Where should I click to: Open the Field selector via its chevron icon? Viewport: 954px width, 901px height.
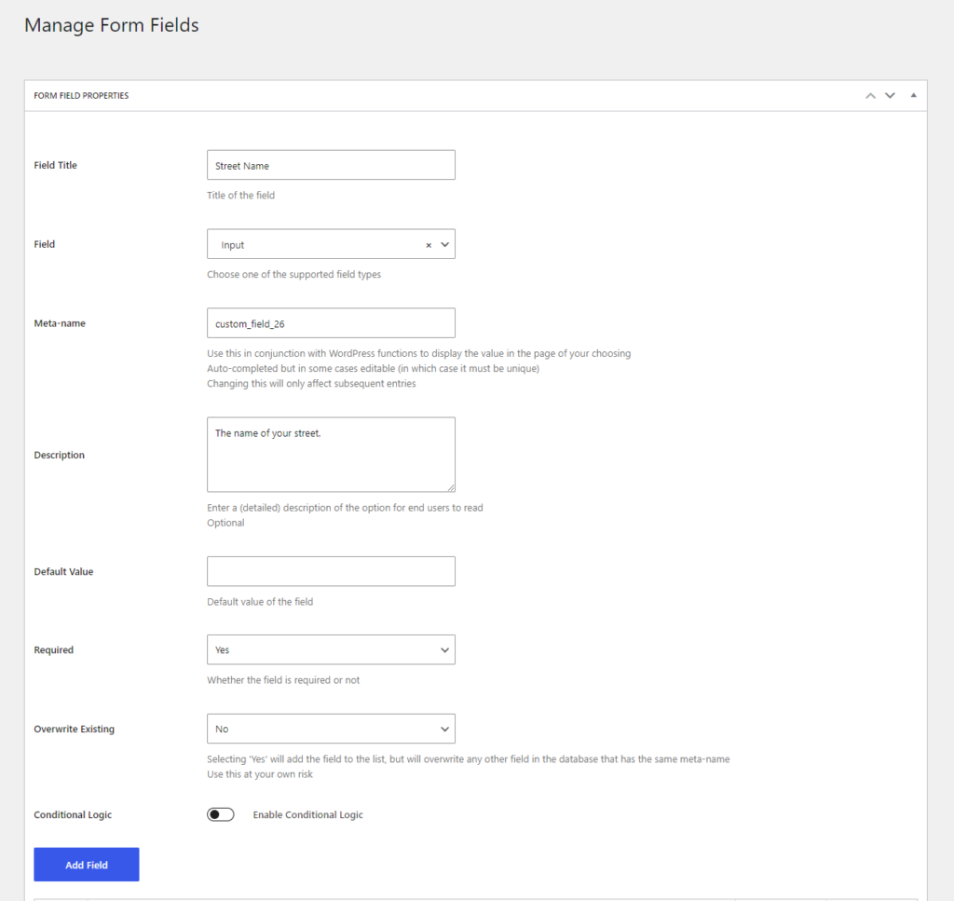[x=444, y=244]
